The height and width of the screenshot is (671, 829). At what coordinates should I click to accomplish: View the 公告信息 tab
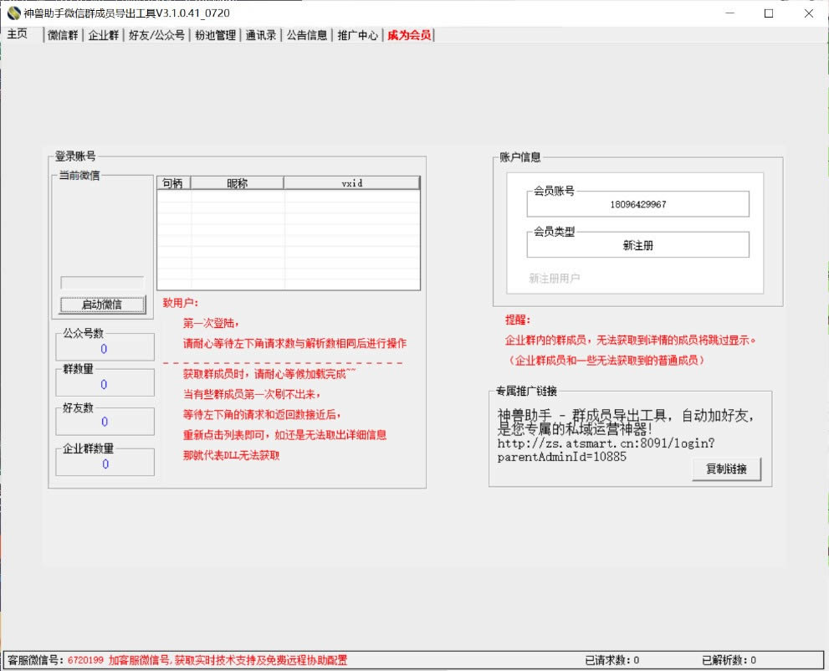pos(307,35)
